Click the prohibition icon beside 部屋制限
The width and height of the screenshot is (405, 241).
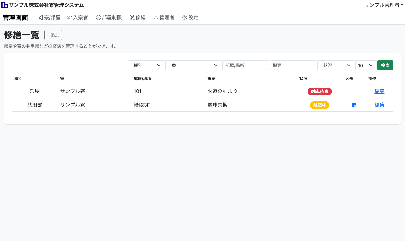coord(98,18)
